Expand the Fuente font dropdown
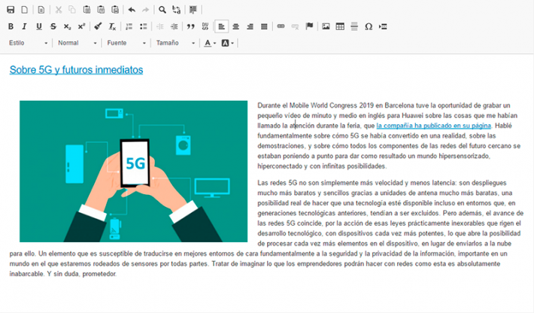Screen dimensions: 534x313 (x=125, y=43)
